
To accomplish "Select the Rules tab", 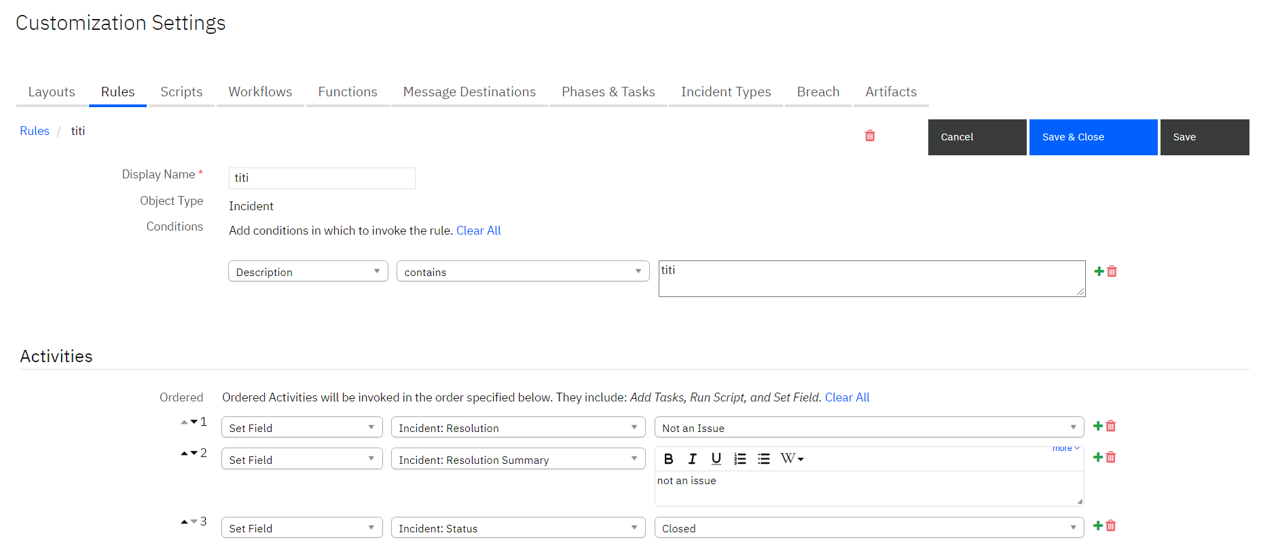I will point(118,92).
